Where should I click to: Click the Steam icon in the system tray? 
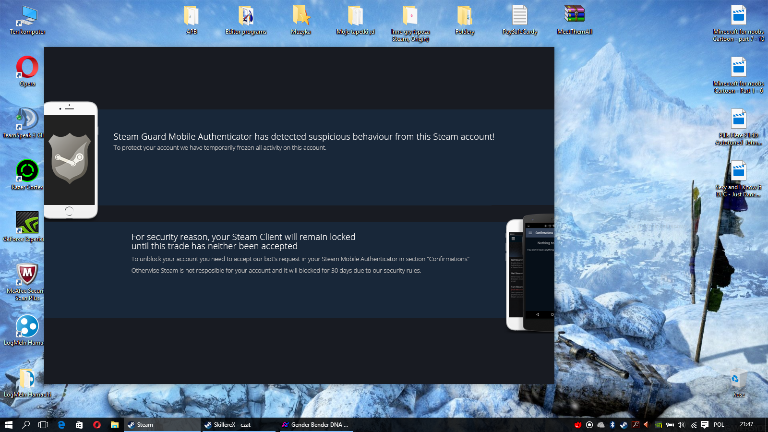[624, 425]
